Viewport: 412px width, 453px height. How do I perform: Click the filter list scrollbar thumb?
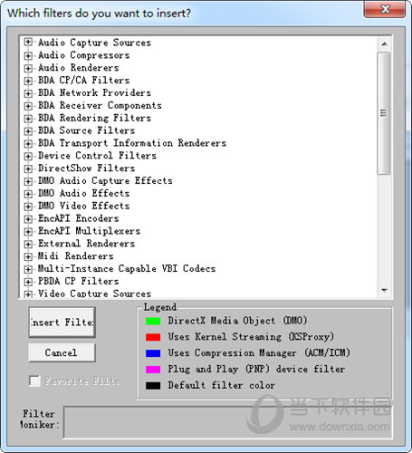pos(384,113)
